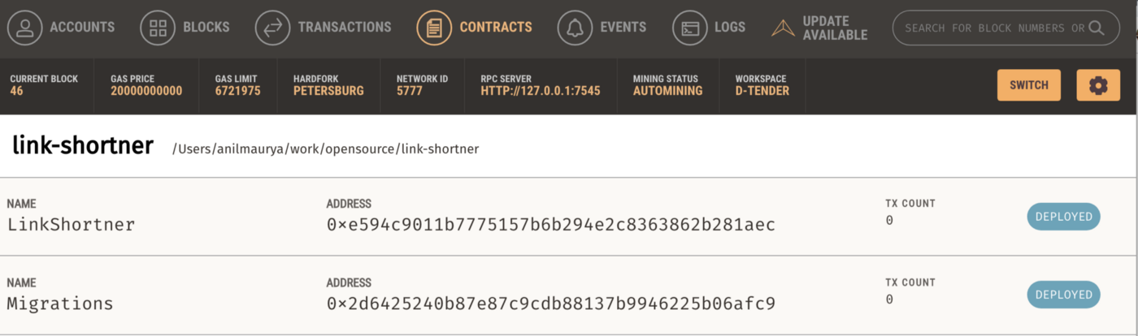Click the Deployed badge for Migrations
The image size is (1138, 336).
coord(1063,295)
